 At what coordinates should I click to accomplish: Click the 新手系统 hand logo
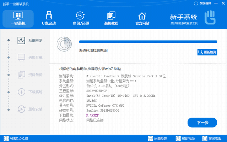tap(210, 17)
